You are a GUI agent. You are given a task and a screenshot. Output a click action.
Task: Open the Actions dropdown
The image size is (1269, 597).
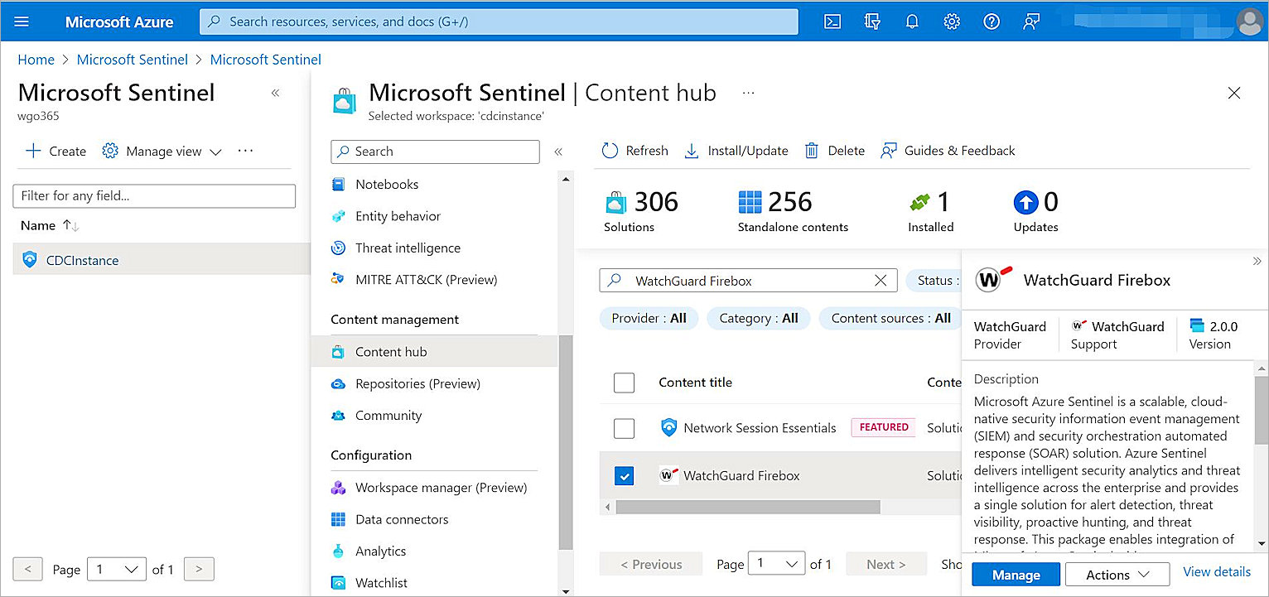1117,574
